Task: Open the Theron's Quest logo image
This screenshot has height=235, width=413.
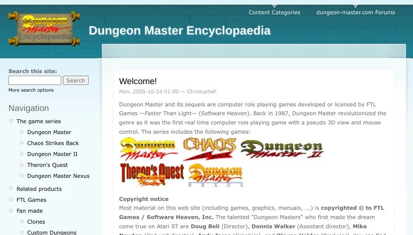Action: 152,174
